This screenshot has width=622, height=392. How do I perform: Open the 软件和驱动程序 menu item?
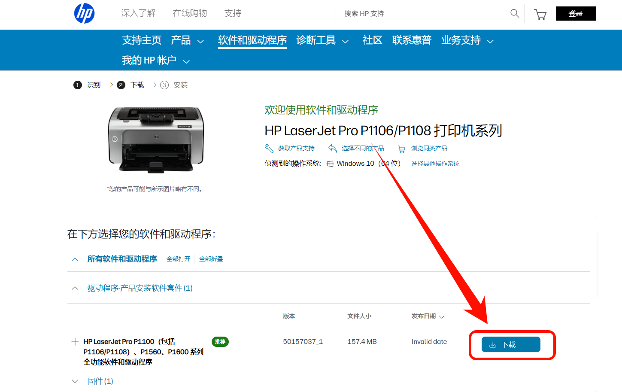[x=252, y=40]
